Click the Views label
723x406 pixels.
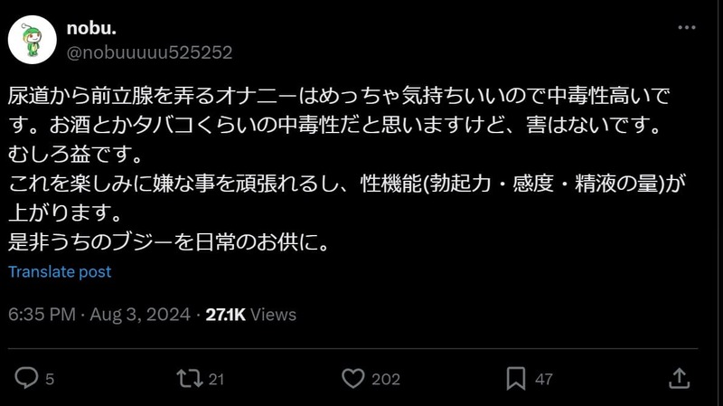(273, 315)
